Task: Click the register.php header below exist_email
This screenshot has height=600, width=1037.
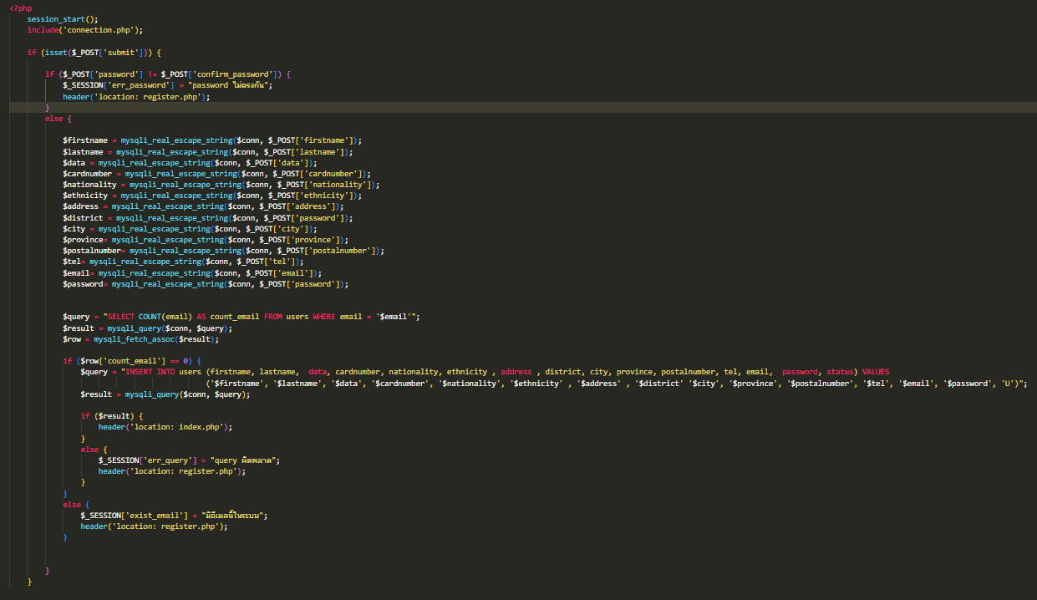Action: pyautogui.click(x=154, y=526)
